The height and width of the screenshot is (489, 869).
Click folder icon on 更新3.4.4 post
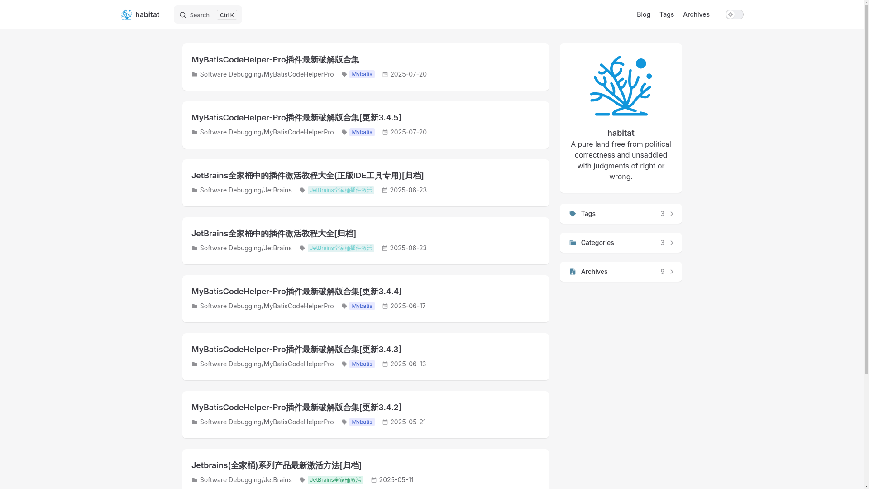195,306
